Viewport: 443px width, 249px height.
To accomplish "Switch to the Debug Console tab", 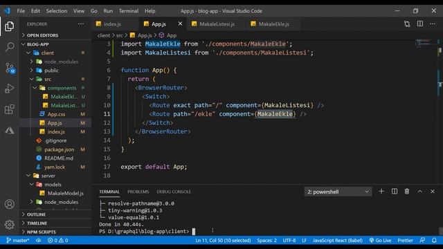I will pyautogui.click(x=174, y=192).
